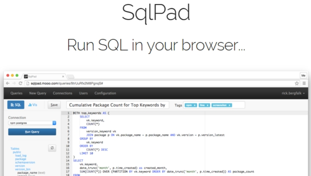Screen dimensions: 311x176
Task: Expand the schemaversion table
Action: click(25, 162)
